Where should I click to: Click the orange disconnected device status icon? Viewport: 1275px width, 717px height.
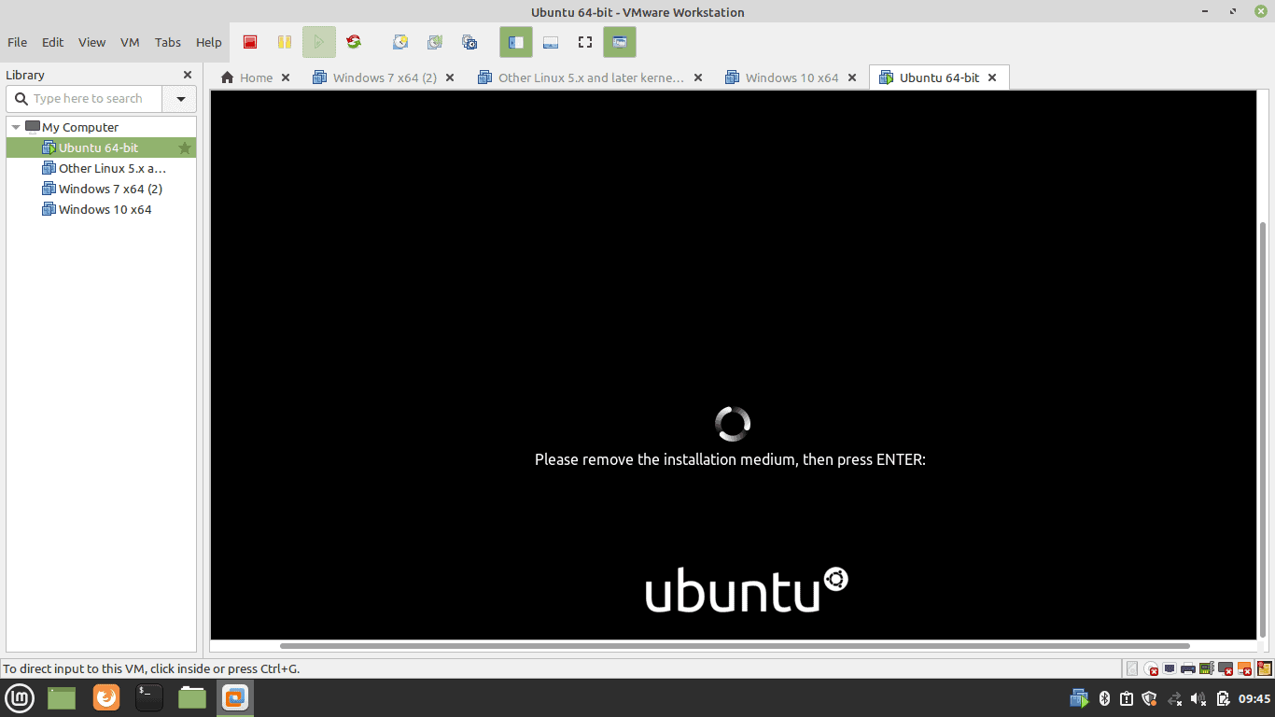(1244, 668)
